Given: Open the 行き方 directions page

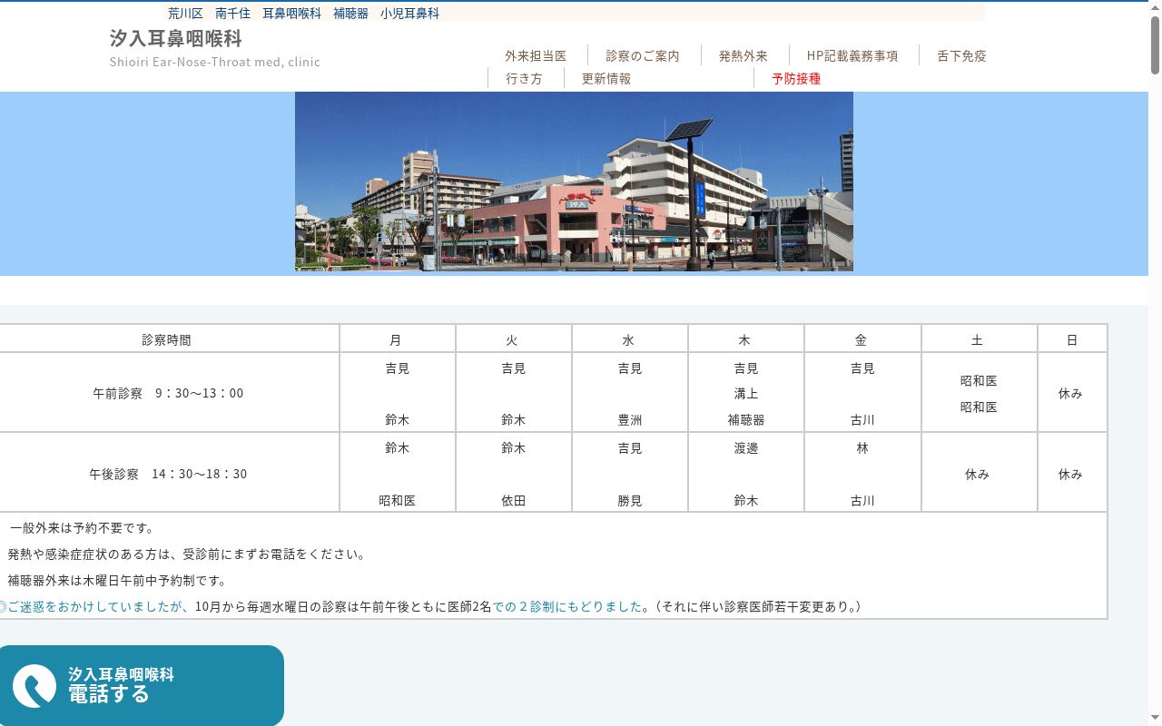Looking at the screenshot, I should tap(524, 78).
